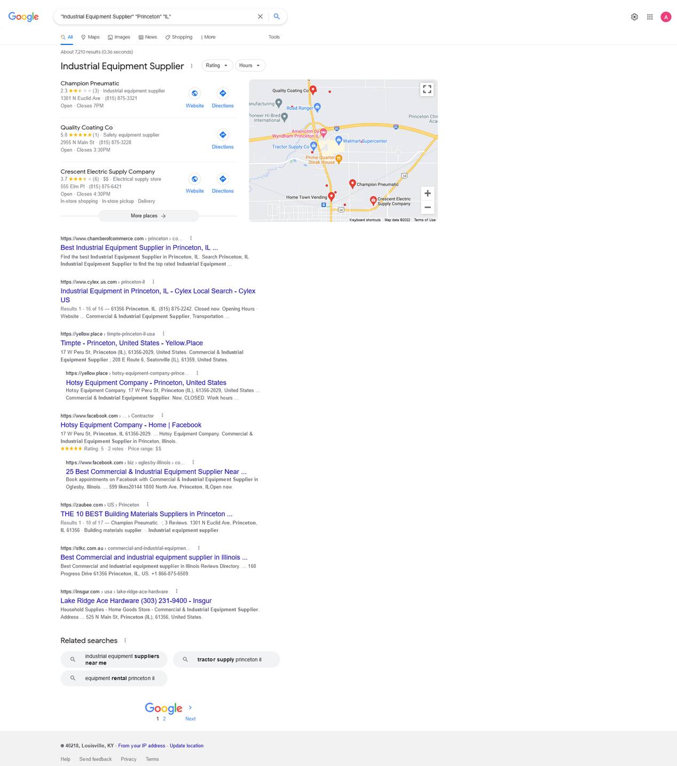Viewport: 677px width, 766px height.
Task: Switch to the News tab
Action: pyautogui.click(x=148, y=37)
